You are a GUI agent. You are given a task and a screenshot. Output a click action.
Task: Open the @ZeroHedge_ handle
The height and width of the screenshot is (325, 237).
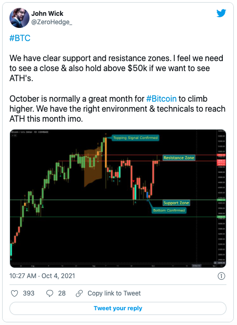52,22
